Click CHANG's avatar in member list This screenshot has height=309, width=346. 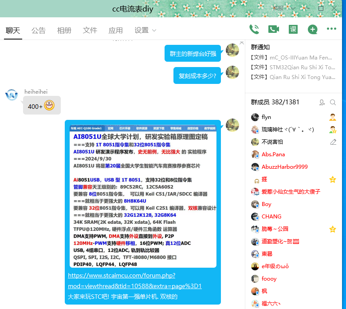tap(255, 217)
